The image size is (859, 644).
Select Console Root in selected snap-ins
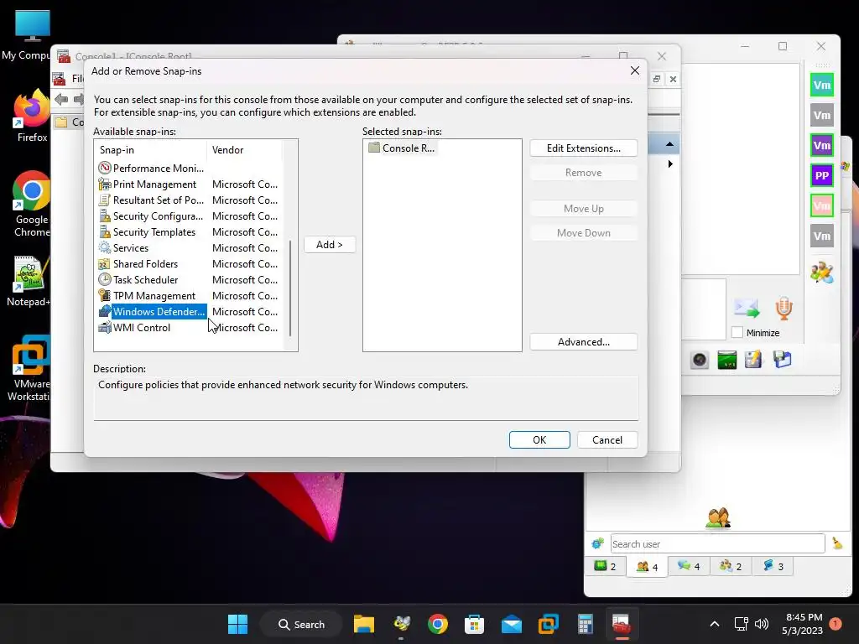(x=403, y=148)
